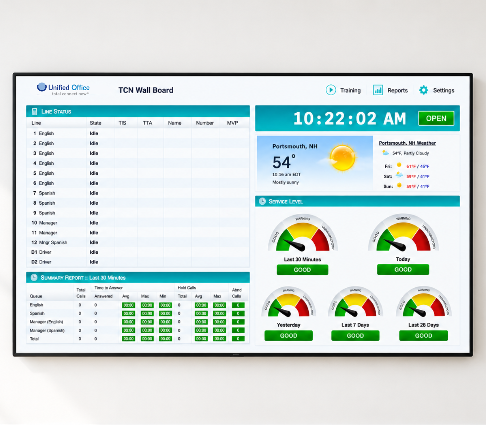
Task: Select the D2 Driver row
Action: click(138, 262)
